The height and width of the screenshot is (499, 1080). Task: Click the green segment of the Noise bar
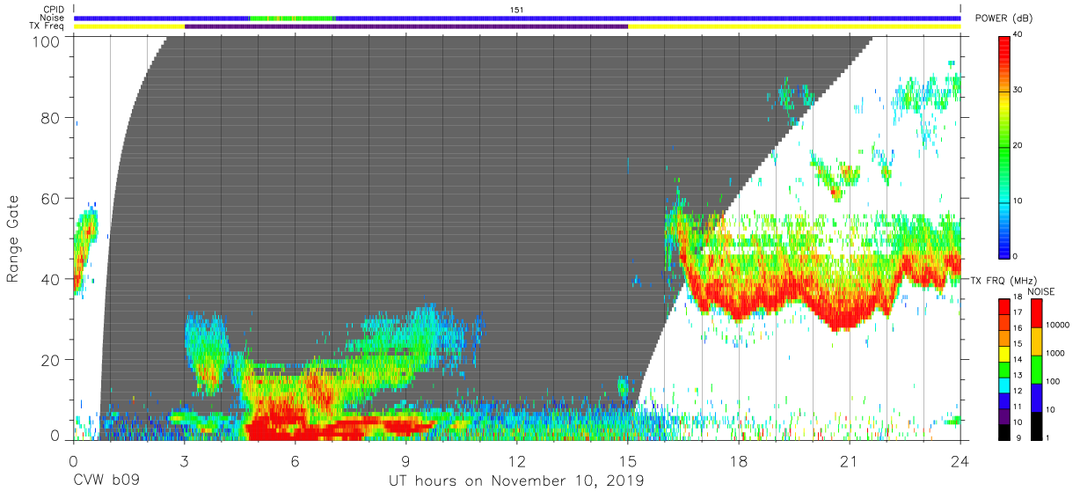[x=292, y=18]
